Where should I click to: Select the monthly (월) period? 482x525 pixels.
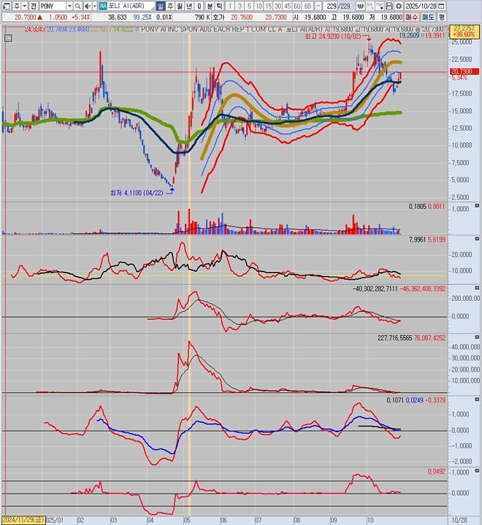point(180,6)
